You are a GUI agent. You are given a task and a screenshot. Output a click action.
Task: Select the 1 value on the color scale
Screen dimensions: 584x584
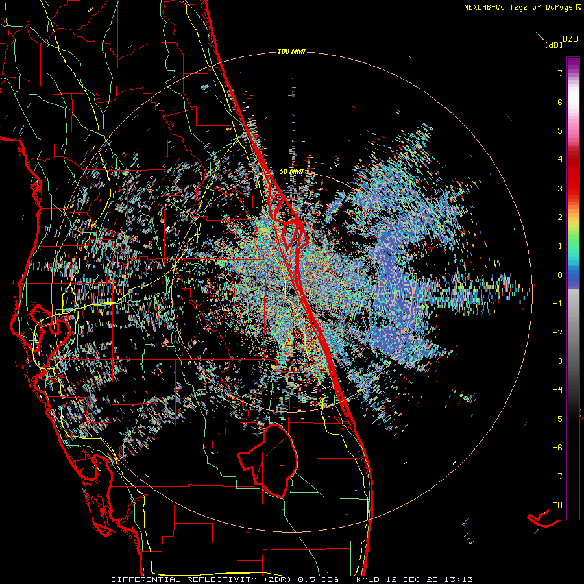pyautogui.click(x=560, y=246)
